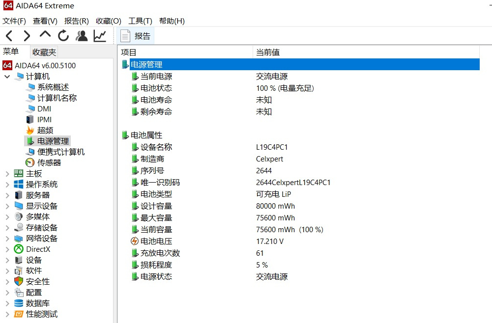Click the 软件 software icon

19,270
